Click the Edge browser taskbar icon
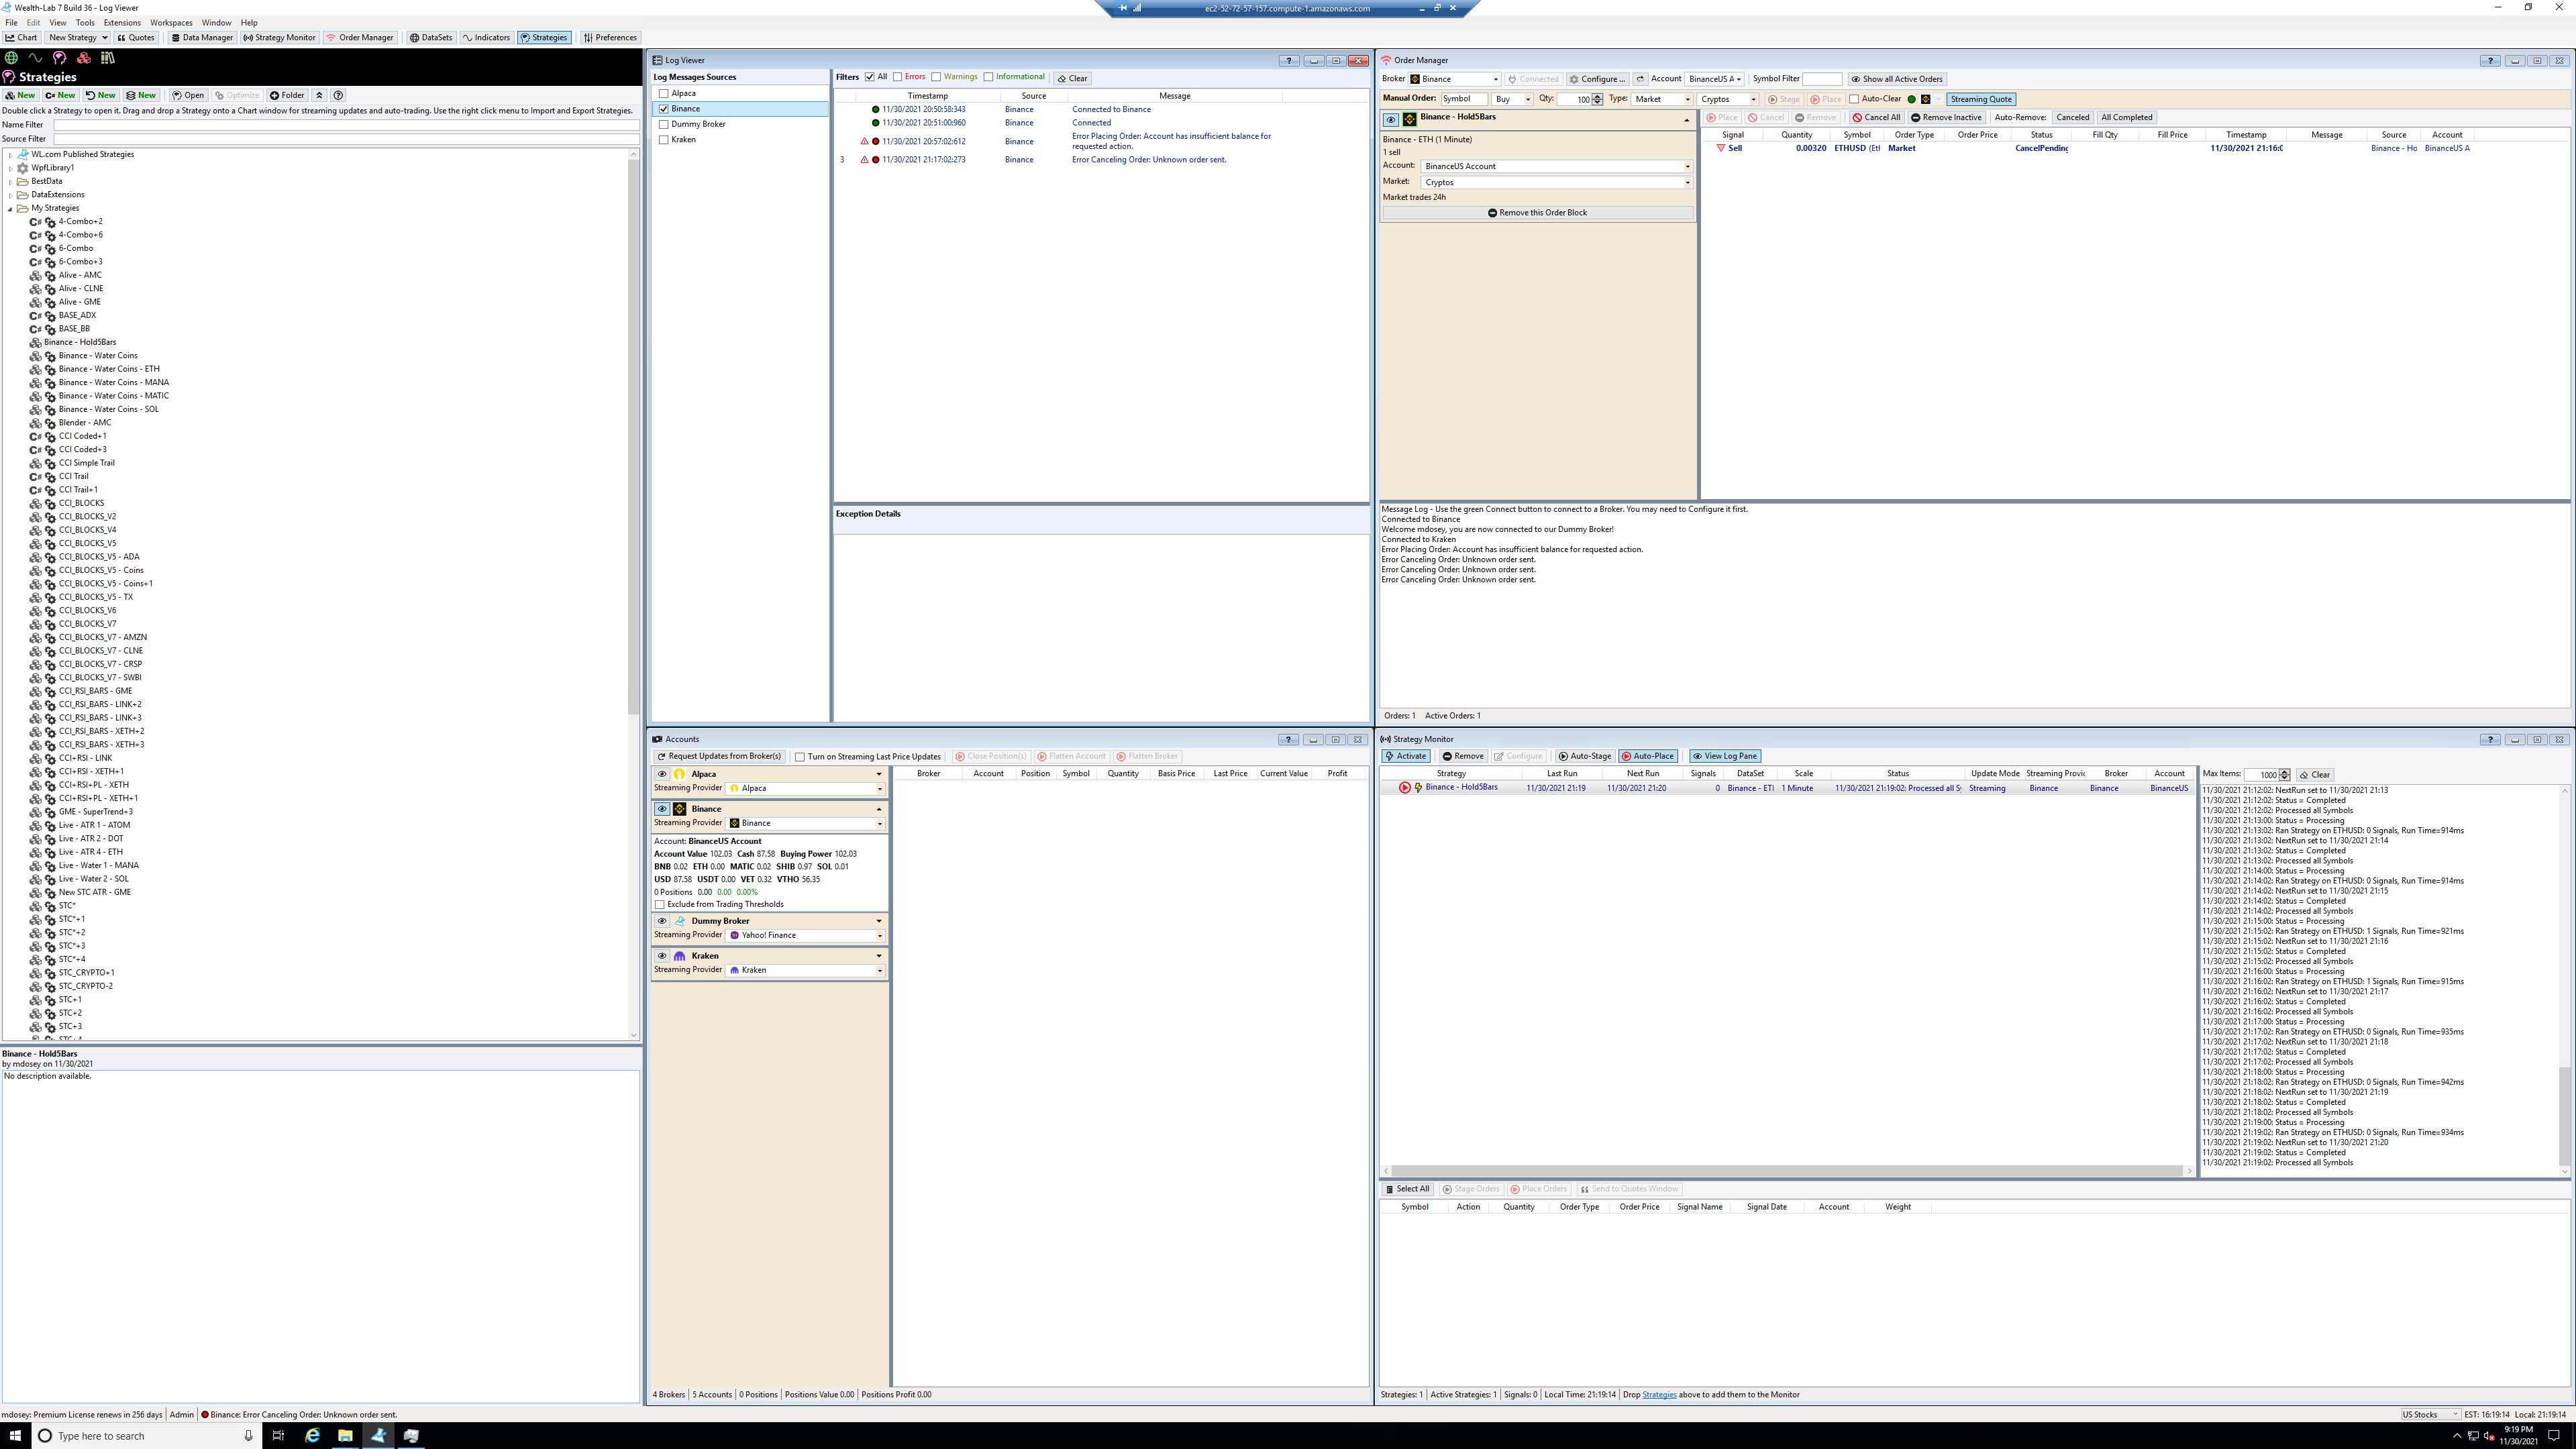This screenshot has height=1449, width=2576. pyautogui.click(x=312, y=1435)
